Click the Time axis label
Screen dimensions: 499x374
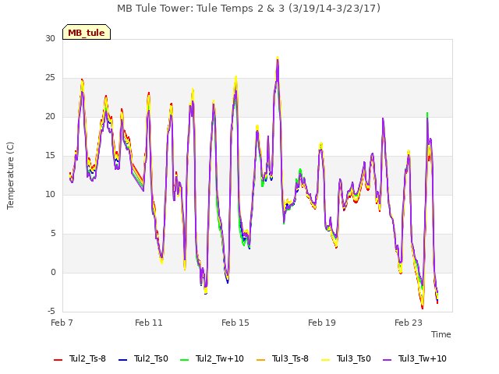pyautogui.click(x=441, y=334)
